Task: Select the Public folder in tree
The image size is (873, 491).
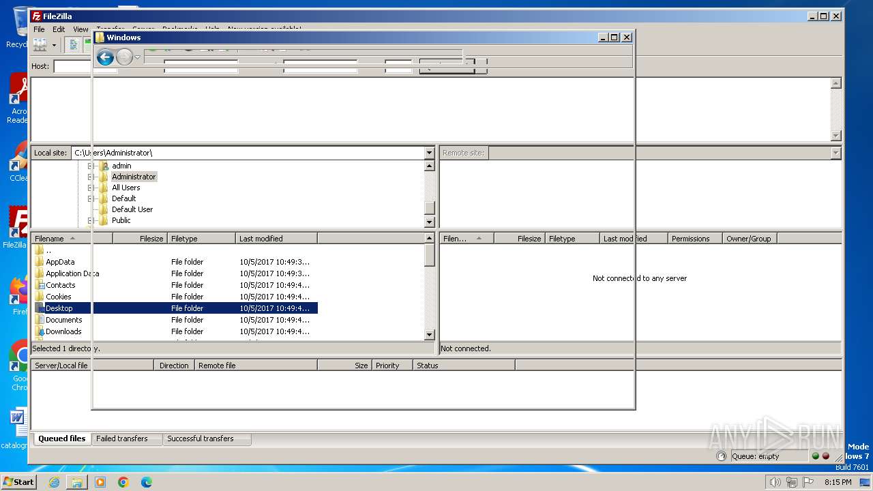Action: (x=121, y=220)
